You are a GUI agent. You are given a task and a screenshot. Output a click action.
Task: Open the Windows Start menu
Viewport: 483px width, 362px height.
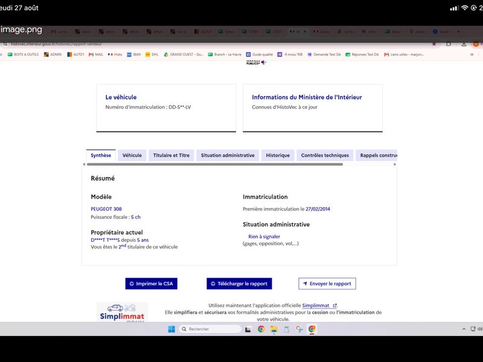(171, 329)
